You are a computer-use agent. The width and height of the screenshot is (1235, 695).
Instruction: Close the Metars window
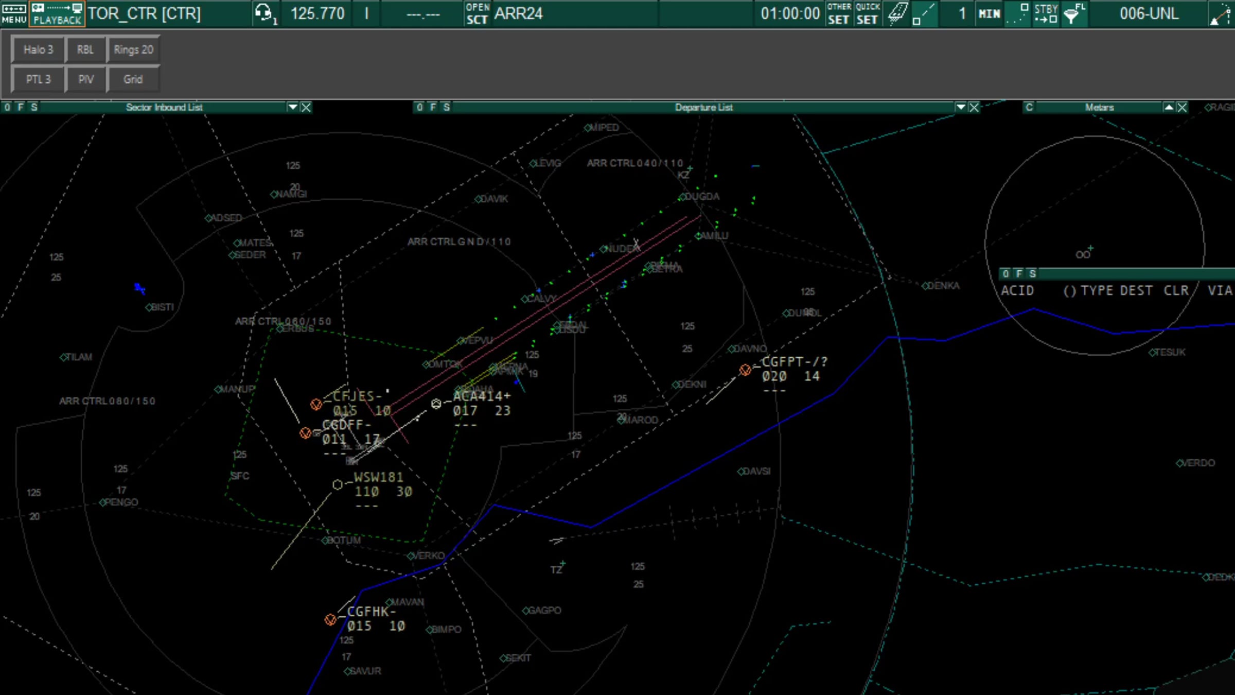[1183, 107]
